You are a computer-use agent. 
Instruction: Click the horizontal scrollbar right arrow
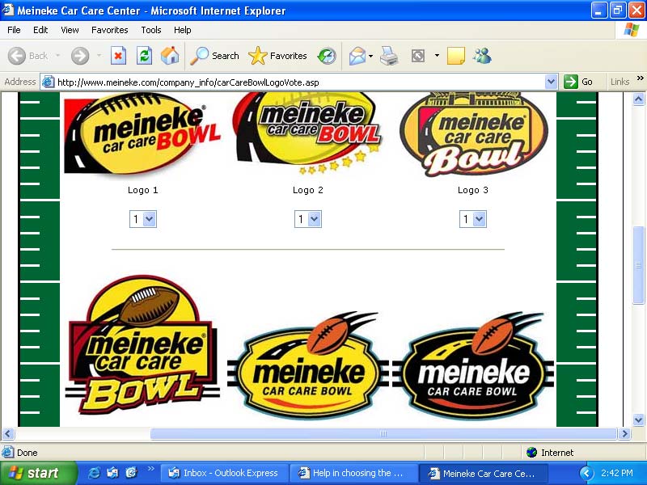tap(624, 433)
